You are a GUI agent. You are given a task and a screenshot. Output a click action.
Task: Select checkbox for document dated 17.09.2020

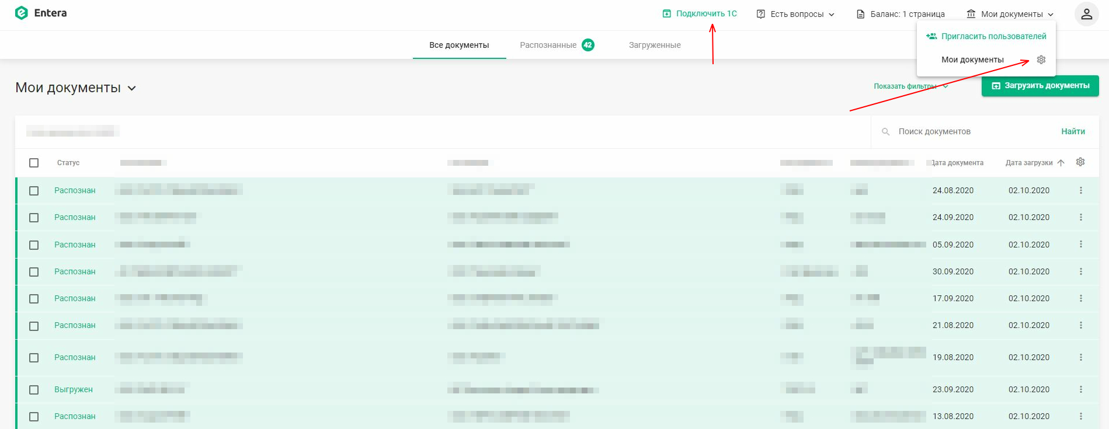(34, 299)
